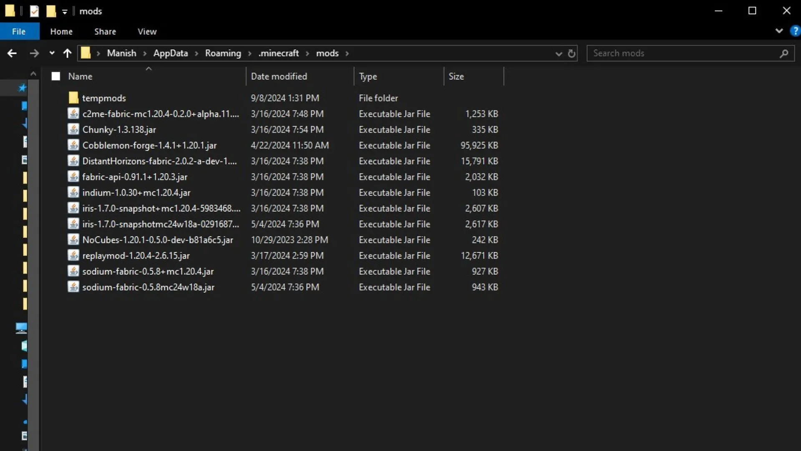Click replaymod-1.20.4-2.6.15.jar file name
The image size is (801, 451).
pyautogui.click(x=136, y=256)
